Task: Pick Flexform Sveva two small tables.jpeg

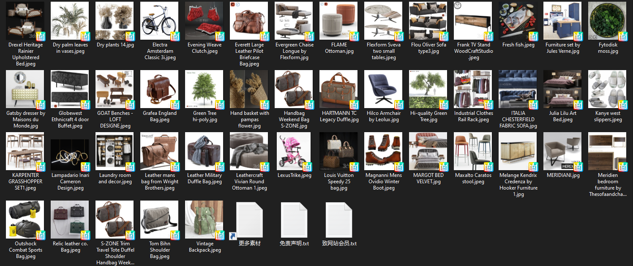Action: (384, 21)
